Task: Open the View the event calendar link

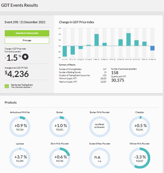Action: pos(21,87)
